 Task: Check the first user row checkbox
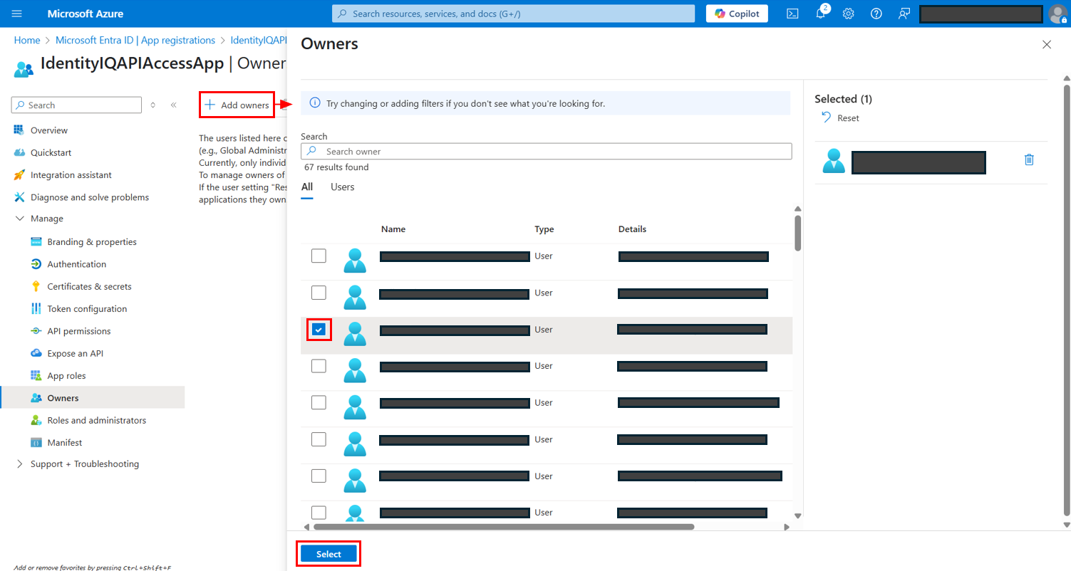[319, 256]
